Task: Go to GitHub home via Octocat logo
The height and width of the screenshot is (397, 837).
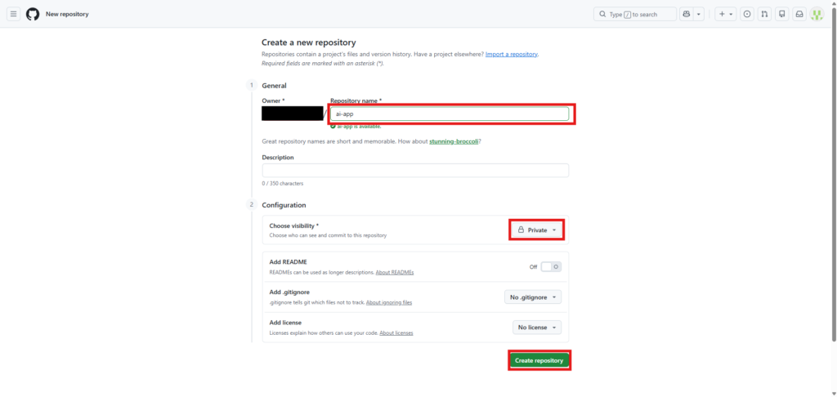Action: (33, 14)
